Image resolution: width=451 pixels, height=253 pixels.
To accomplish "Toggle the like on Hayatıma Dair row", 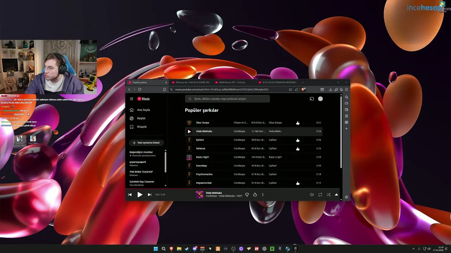I will [298, 183].
